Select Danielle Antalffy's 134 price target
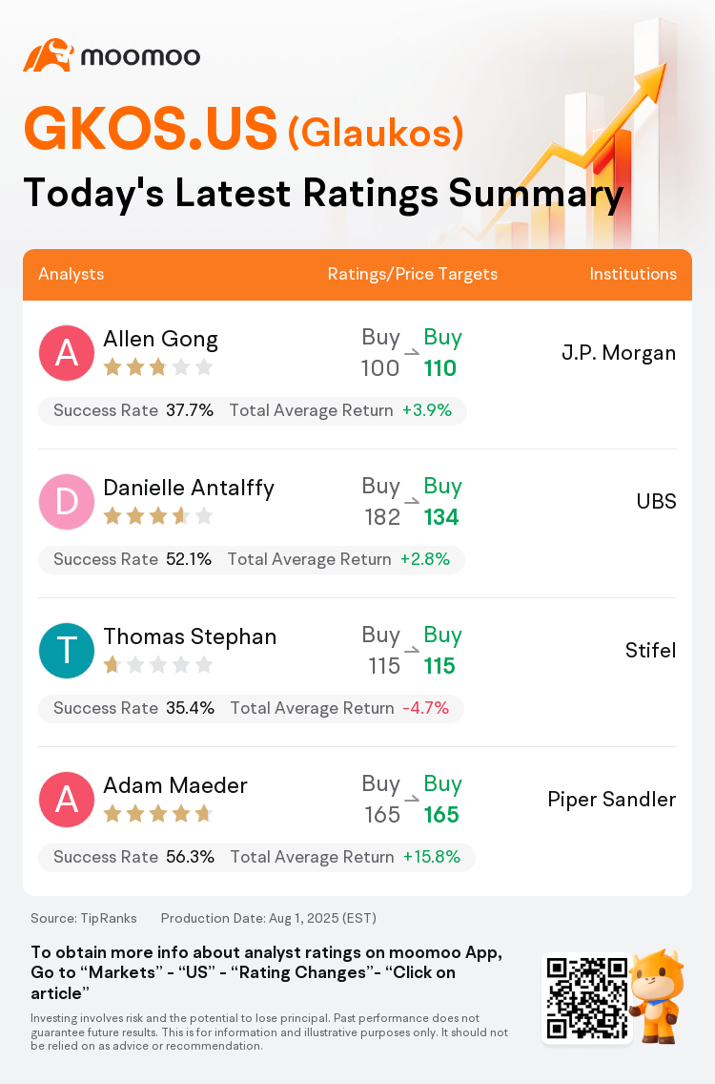The width and height of the screenshot is (715, 1084). pyautogui.click(x=441, y=517)
